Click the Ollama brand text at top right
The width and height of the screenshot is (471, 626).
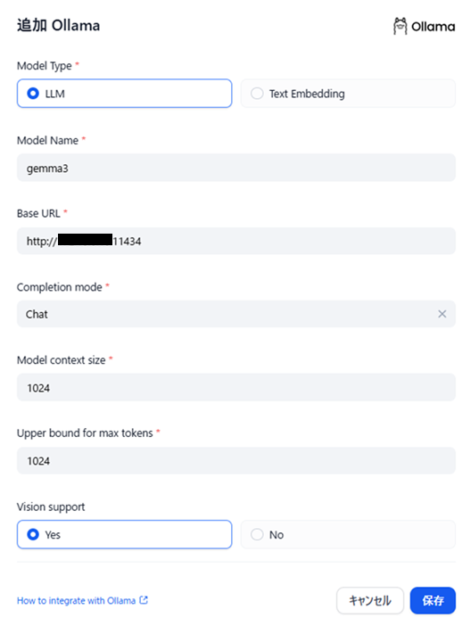(x=433, y=27)
